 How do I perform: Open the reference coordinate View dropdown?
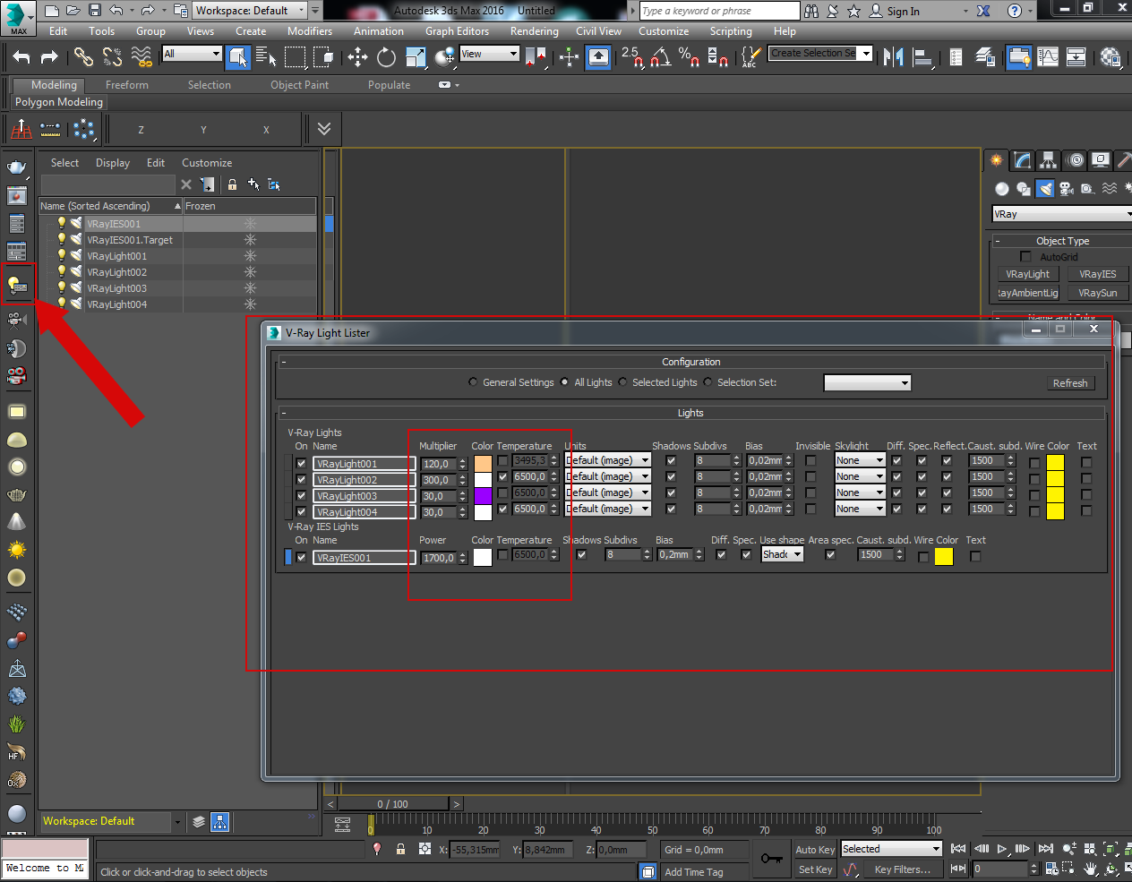click(x=489, y=54)
